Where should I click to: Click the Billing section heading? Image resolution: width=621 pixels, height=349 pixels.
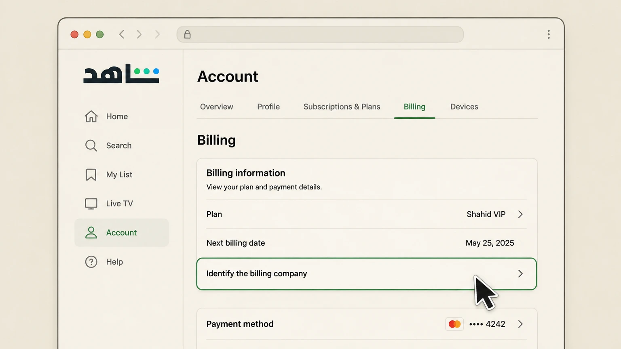(216, 140)
